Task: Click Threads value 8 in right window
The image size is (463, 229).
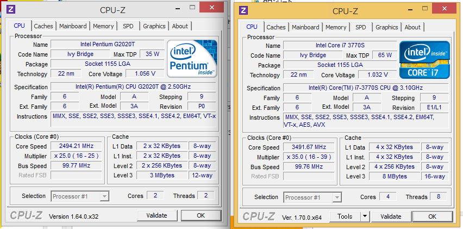Action: click(439, 197)
